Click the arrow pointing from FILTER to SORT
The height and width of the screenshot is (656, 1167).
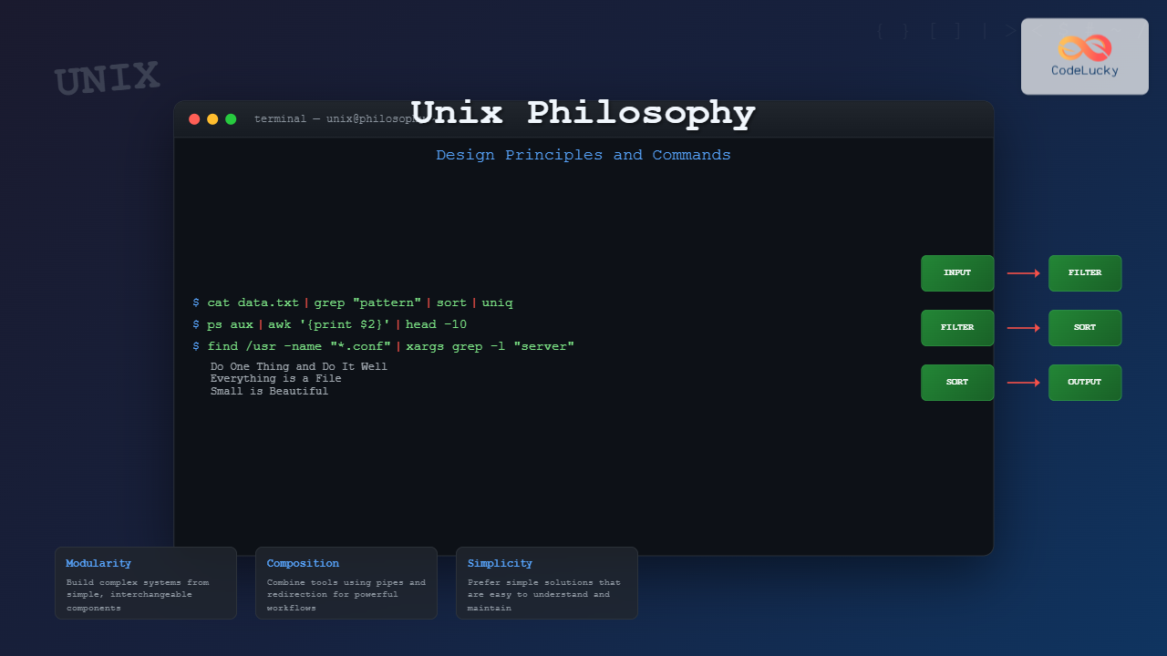click(x=1023, y=328)
